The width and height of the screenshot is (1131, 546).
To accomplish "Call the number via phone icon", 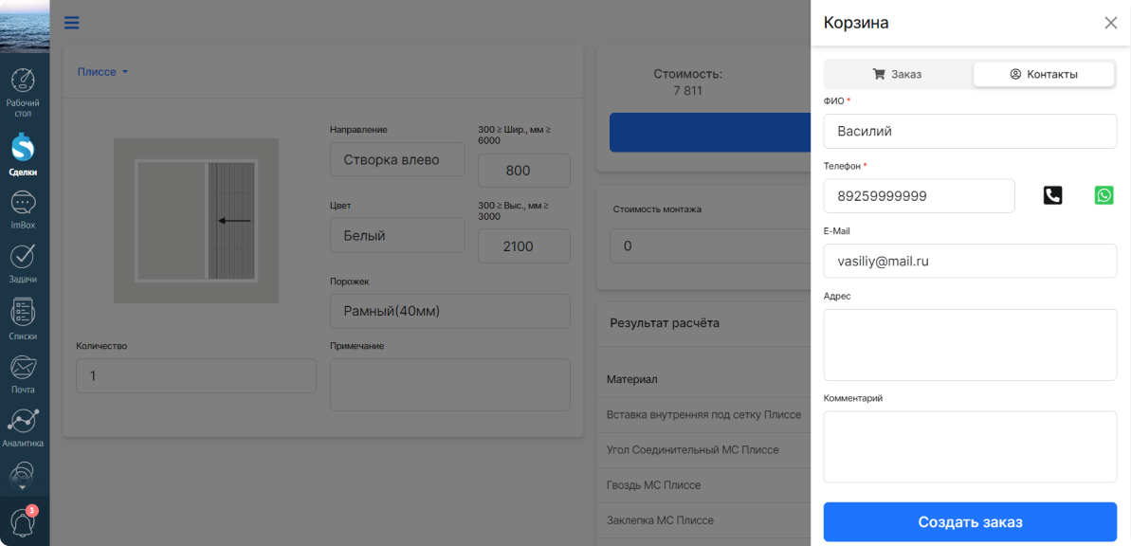I will [1052, 195].
